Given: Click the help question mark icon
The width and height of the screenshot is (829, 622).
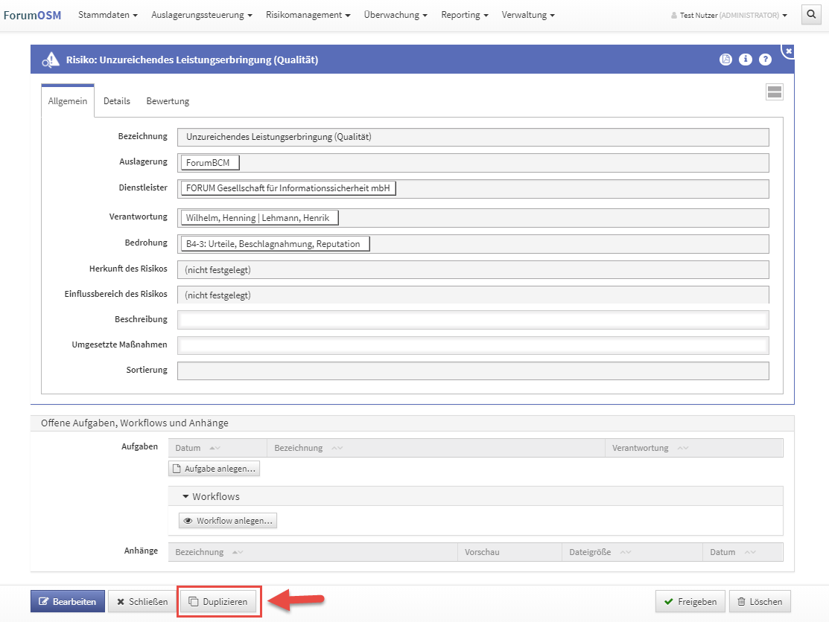Looking at the screenshot, I should click(x=765, y=60).
